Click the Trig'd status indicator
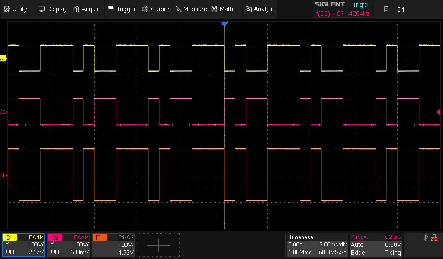Viewport: 443px width, 259px height. coord(359,5)
